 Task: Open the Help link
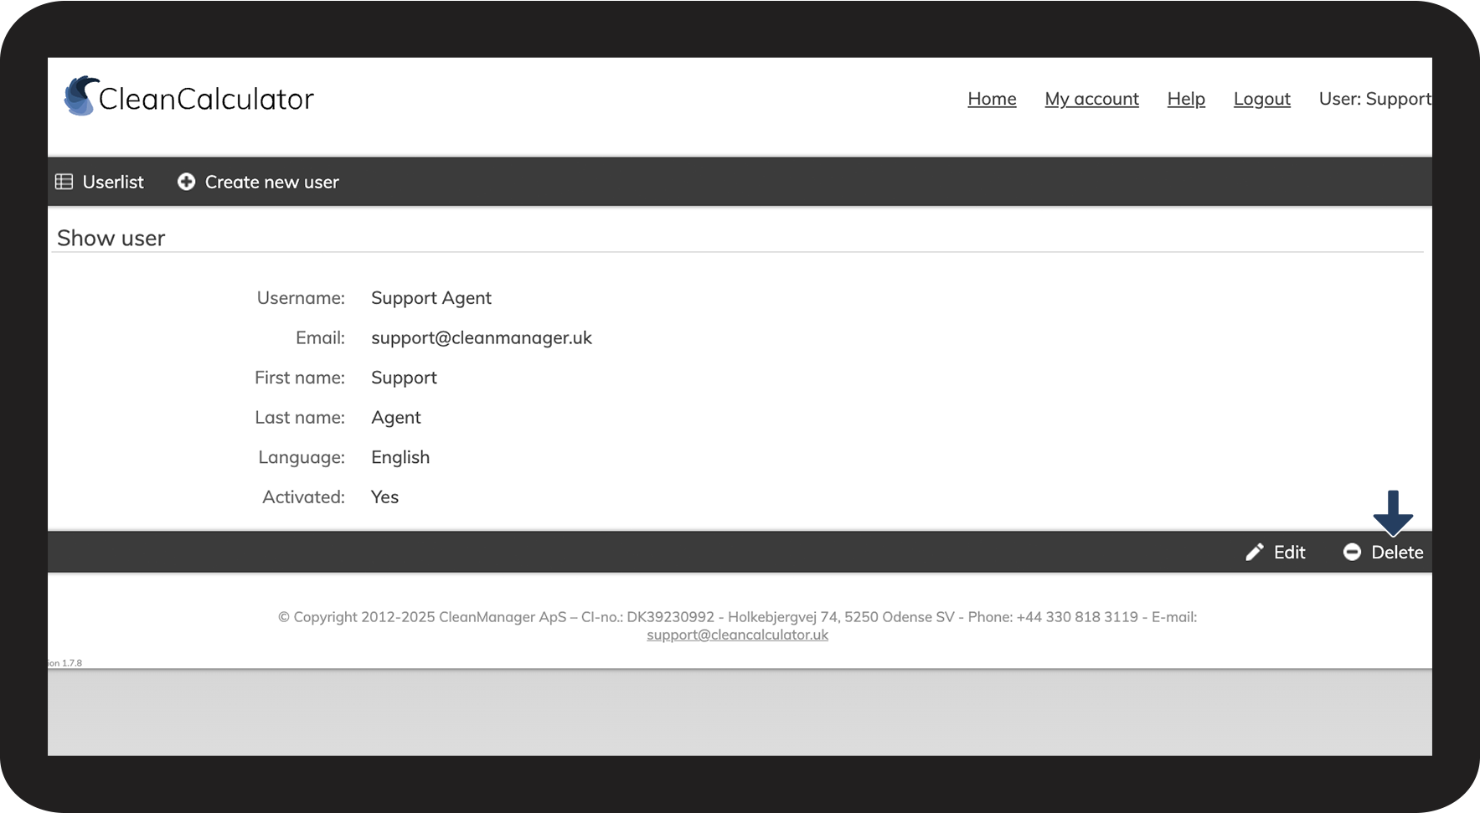coord(1186,99)
